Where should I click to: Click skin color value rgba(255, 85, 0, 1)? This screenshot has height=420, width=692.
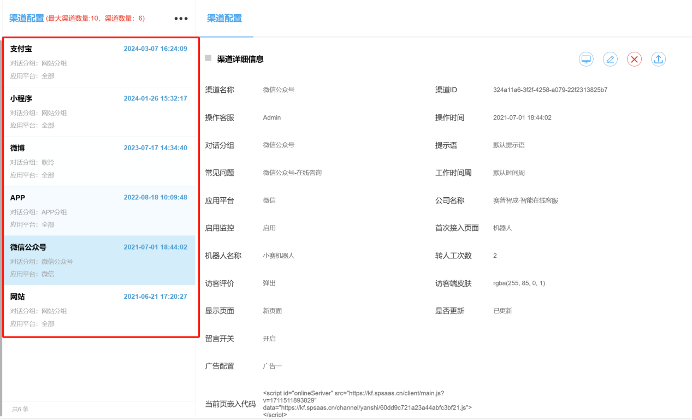pyautogui.click(x=519, y=283)
